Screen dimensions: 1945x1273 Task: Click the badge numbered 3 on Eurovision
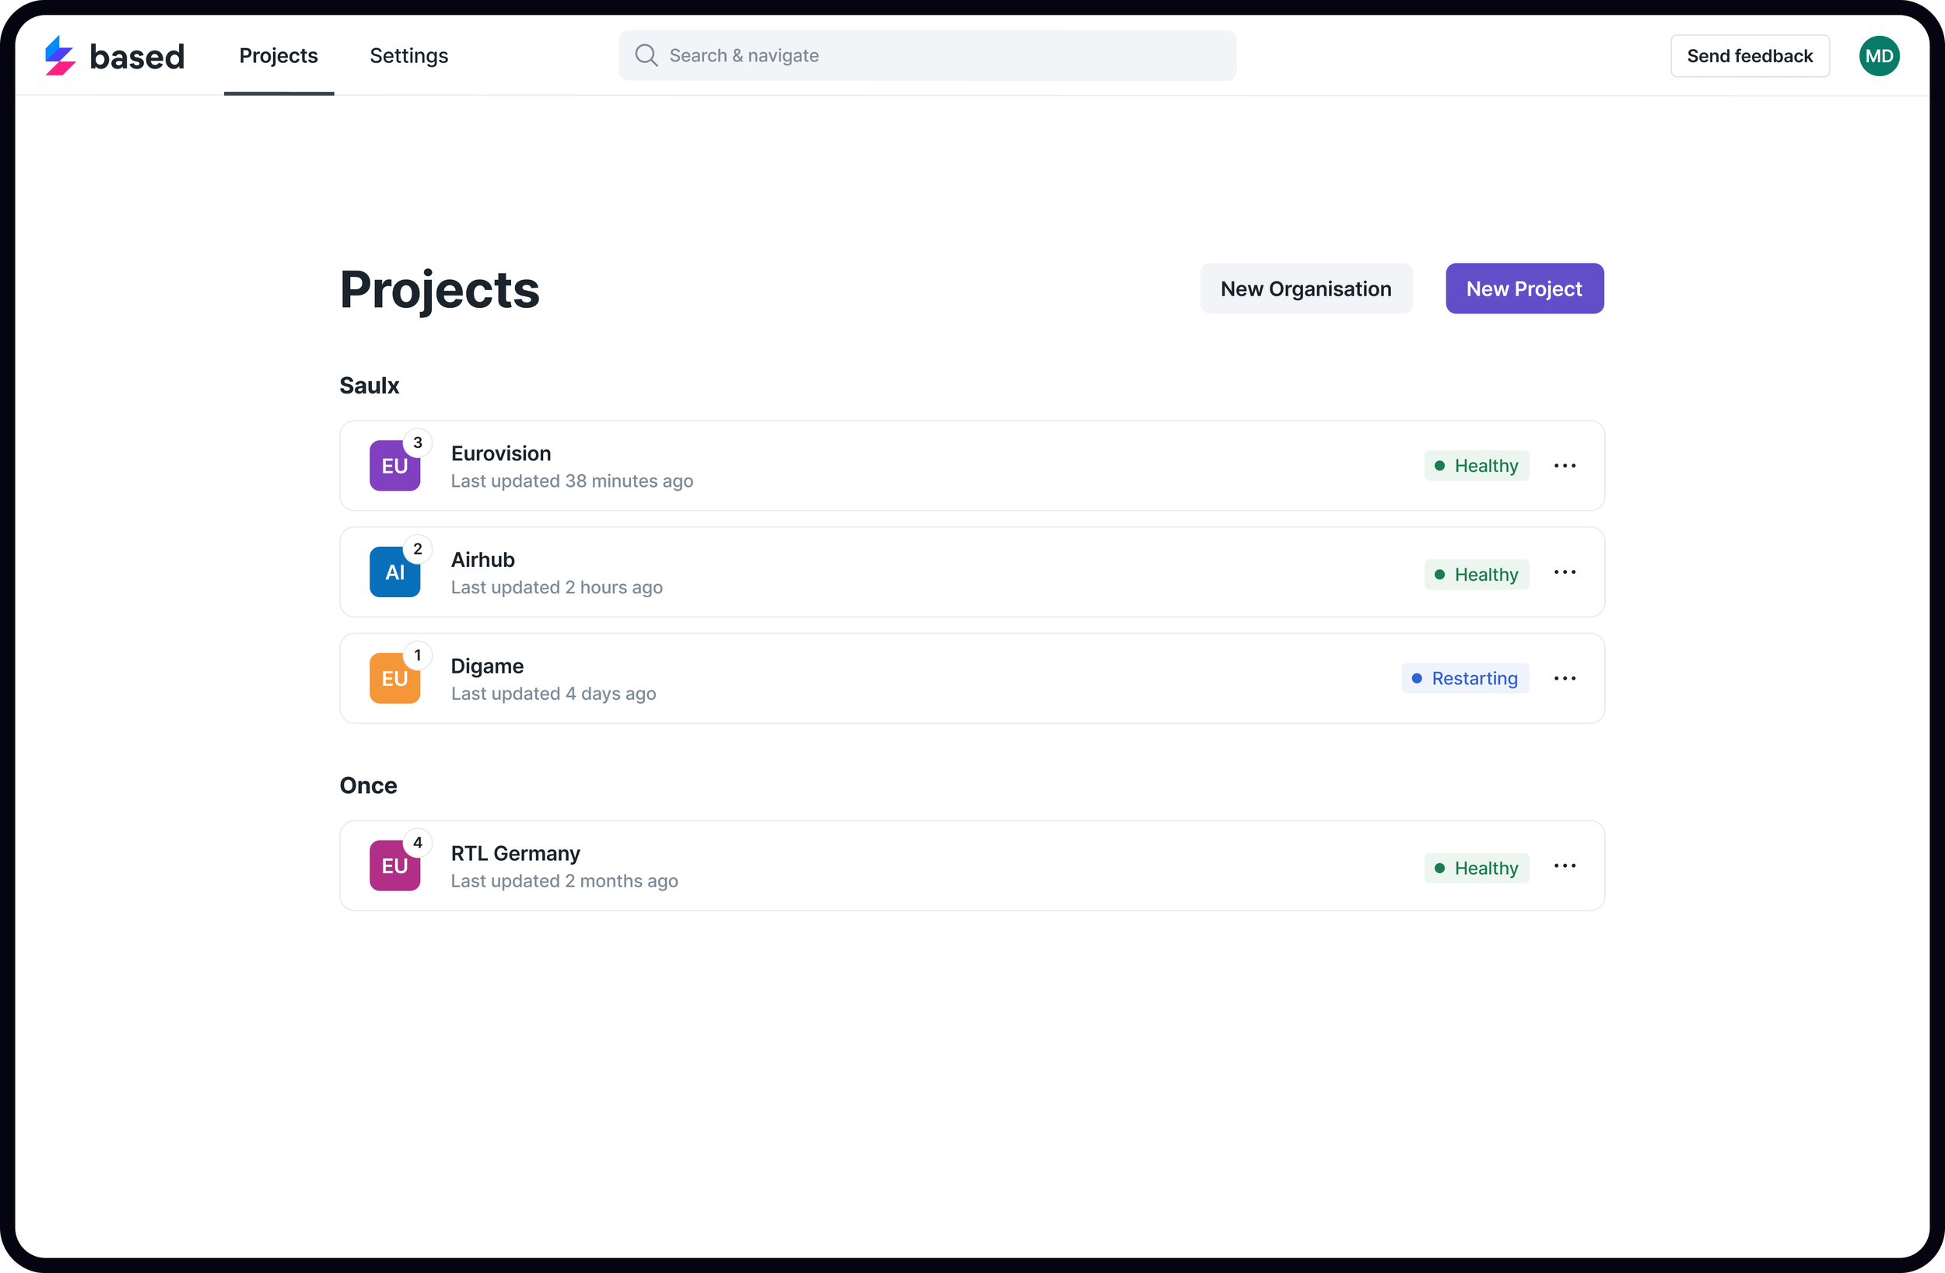point(418,442)
